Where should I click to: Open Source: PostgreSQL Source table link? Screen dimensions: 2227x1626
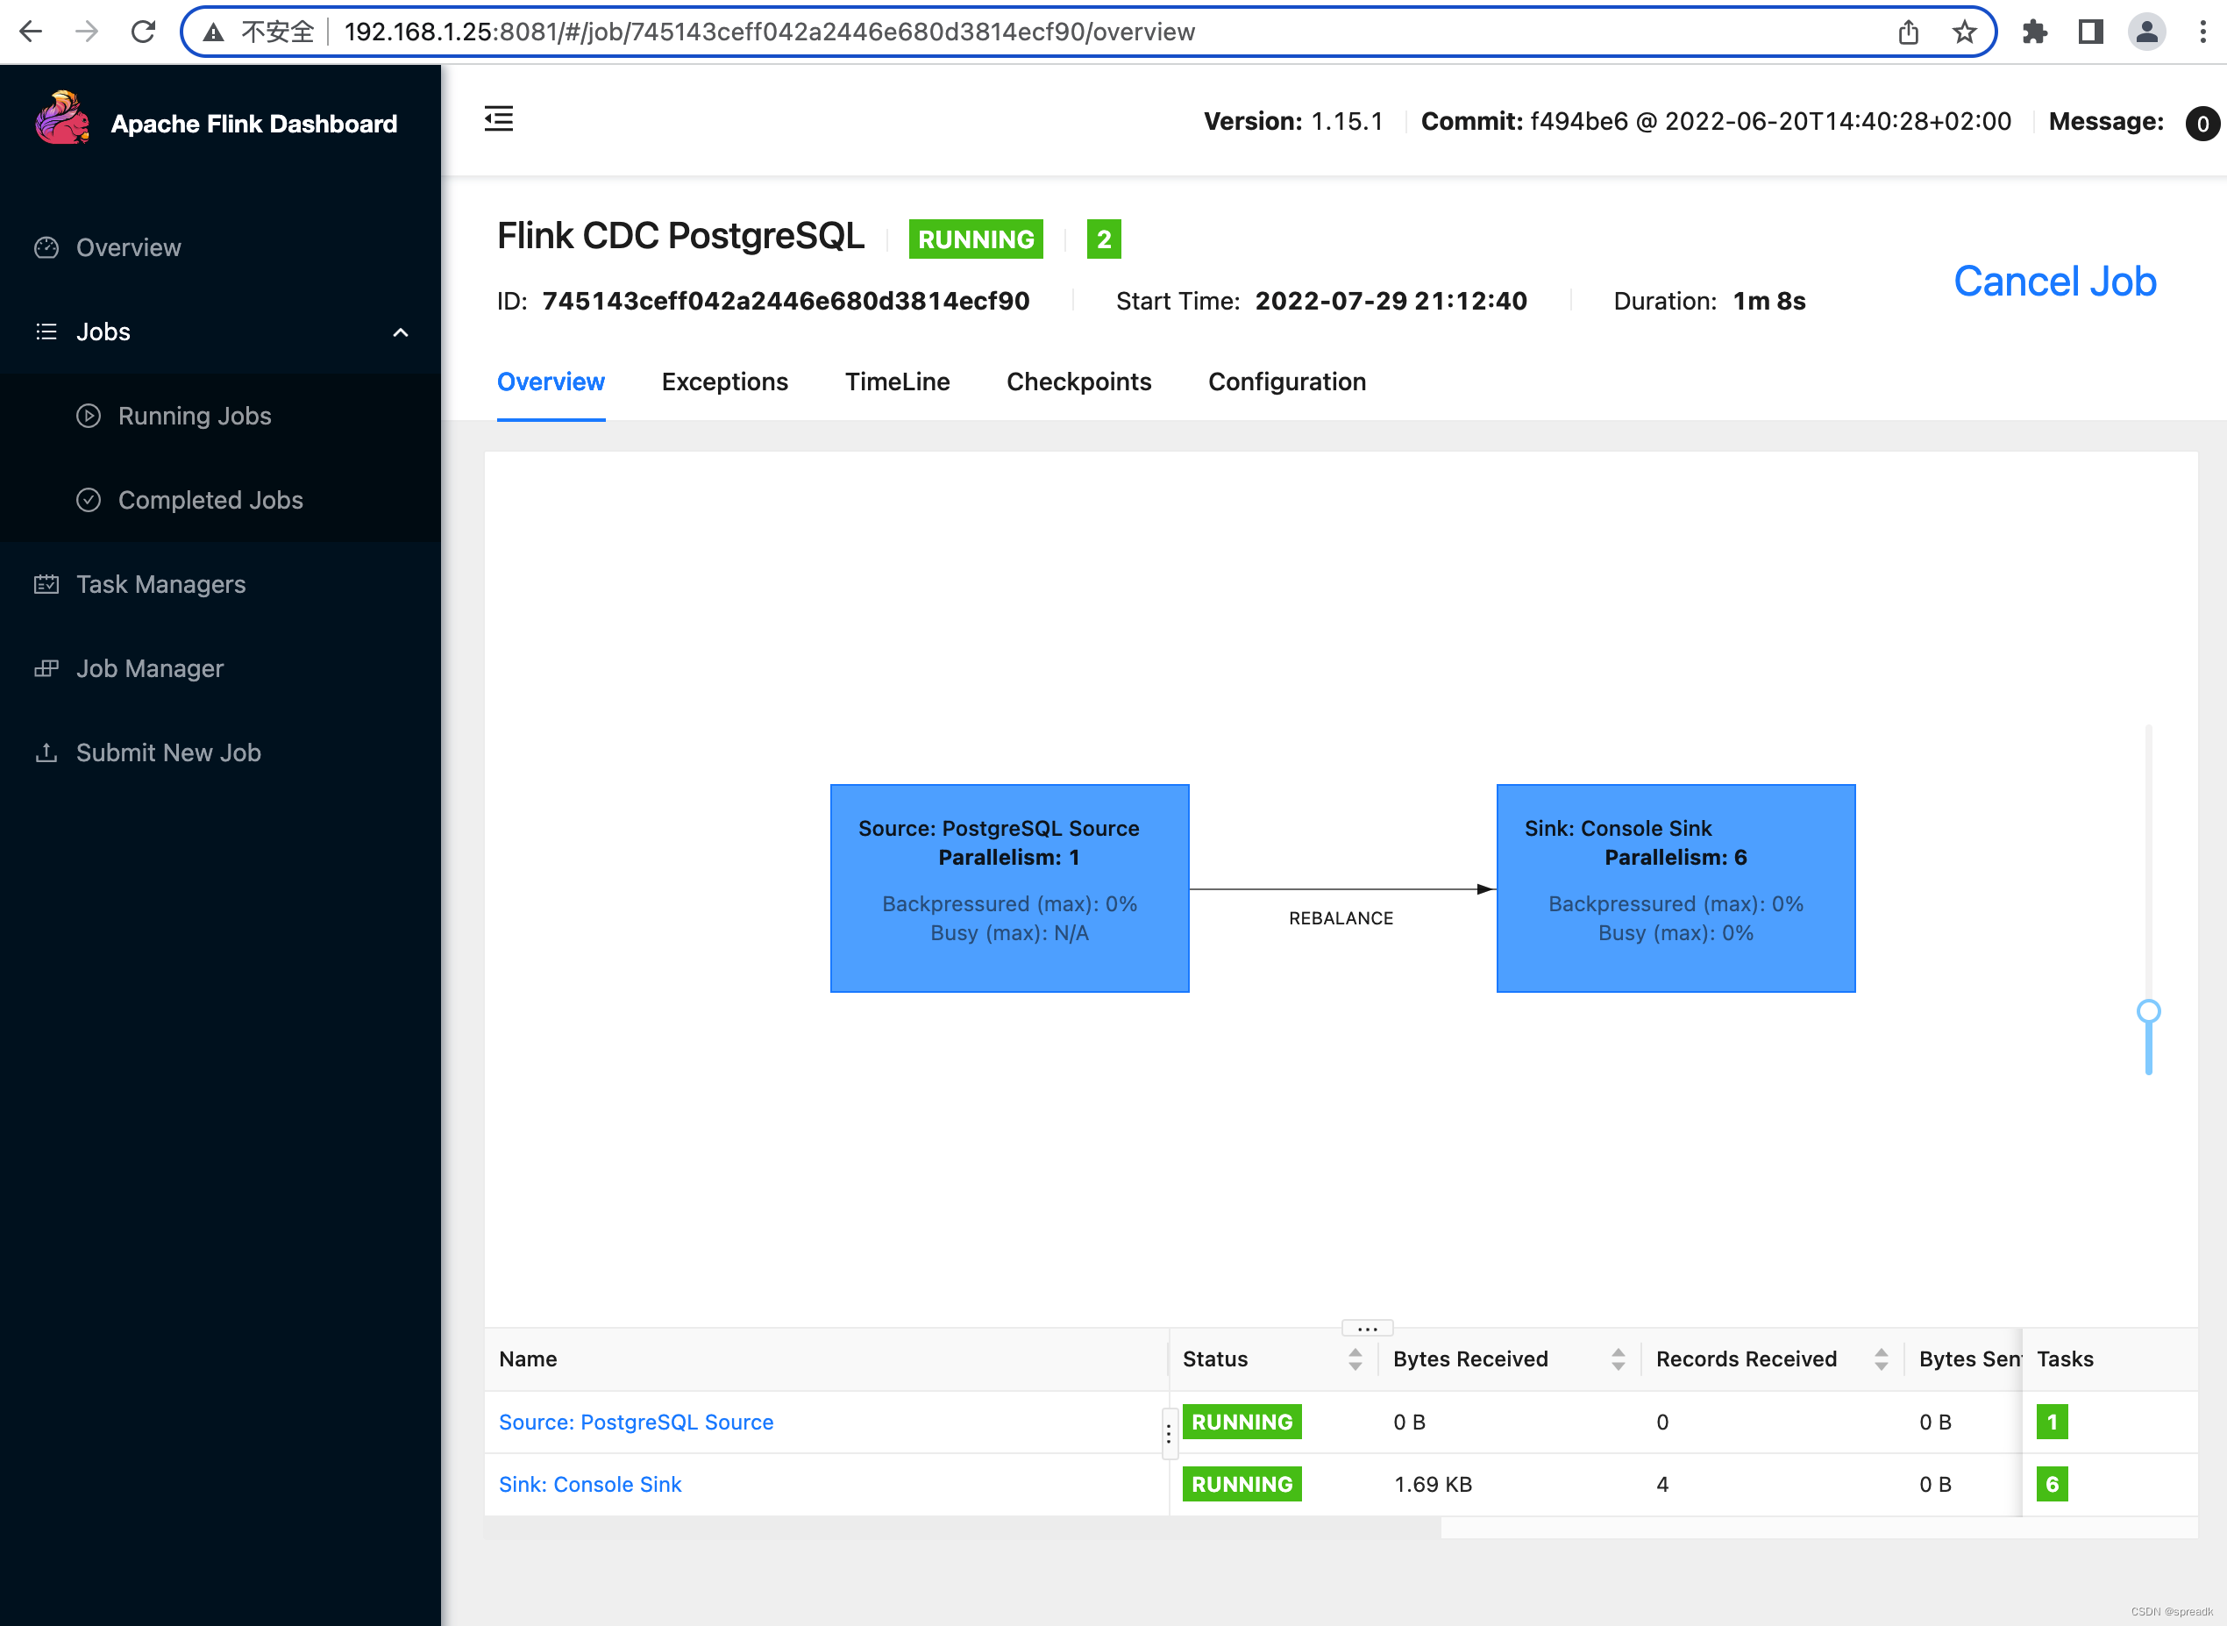coord(636,1423)
